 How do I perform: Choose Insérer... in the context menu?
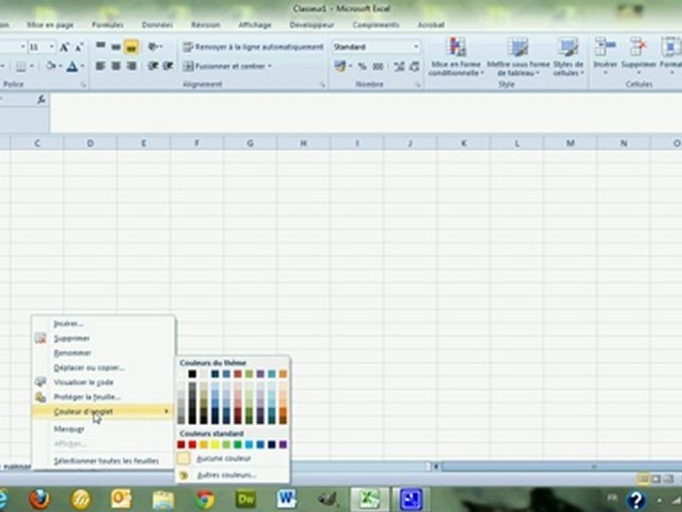click(x=103, y=324)
